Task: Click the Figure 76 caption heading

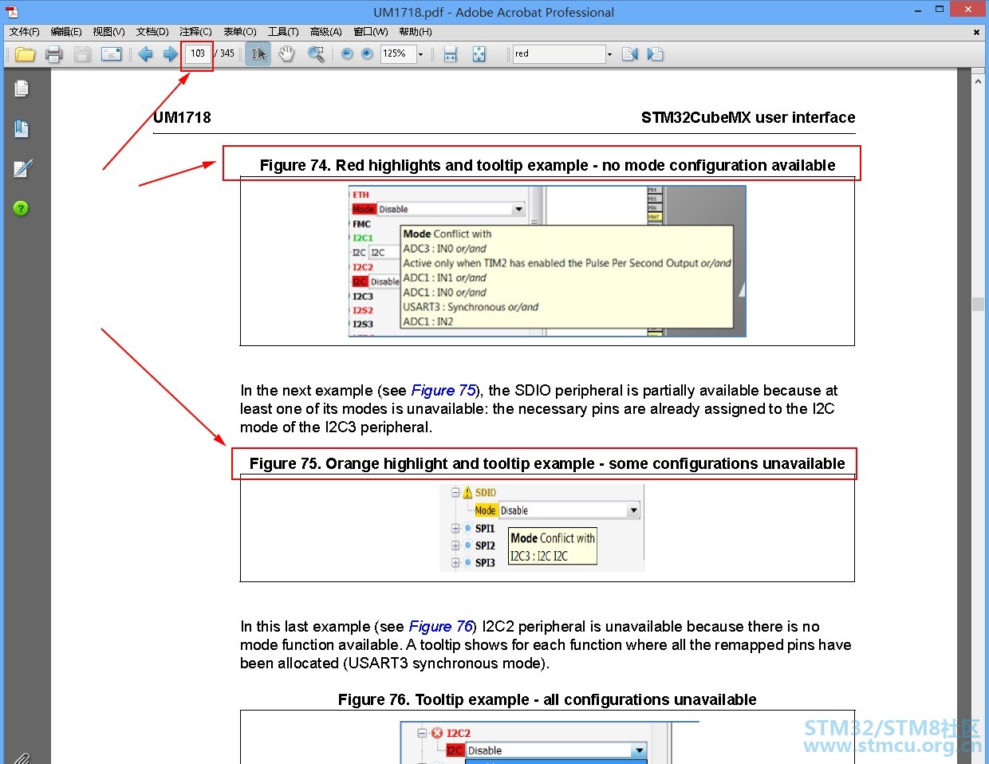Action: pyautogui.click(x=547, y=699)
